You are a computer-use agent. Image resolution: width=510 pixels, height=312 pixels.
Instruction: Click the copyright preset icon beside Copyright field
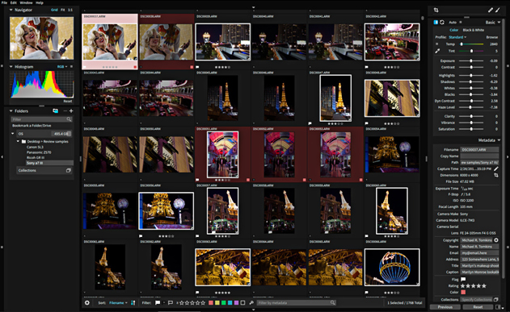tap(496, 240)
